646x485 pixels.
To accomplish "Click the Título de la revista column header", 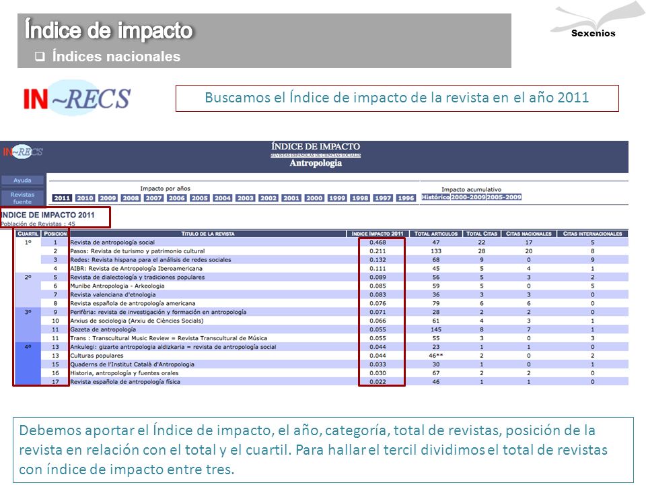I will click(x=208, y=234).
